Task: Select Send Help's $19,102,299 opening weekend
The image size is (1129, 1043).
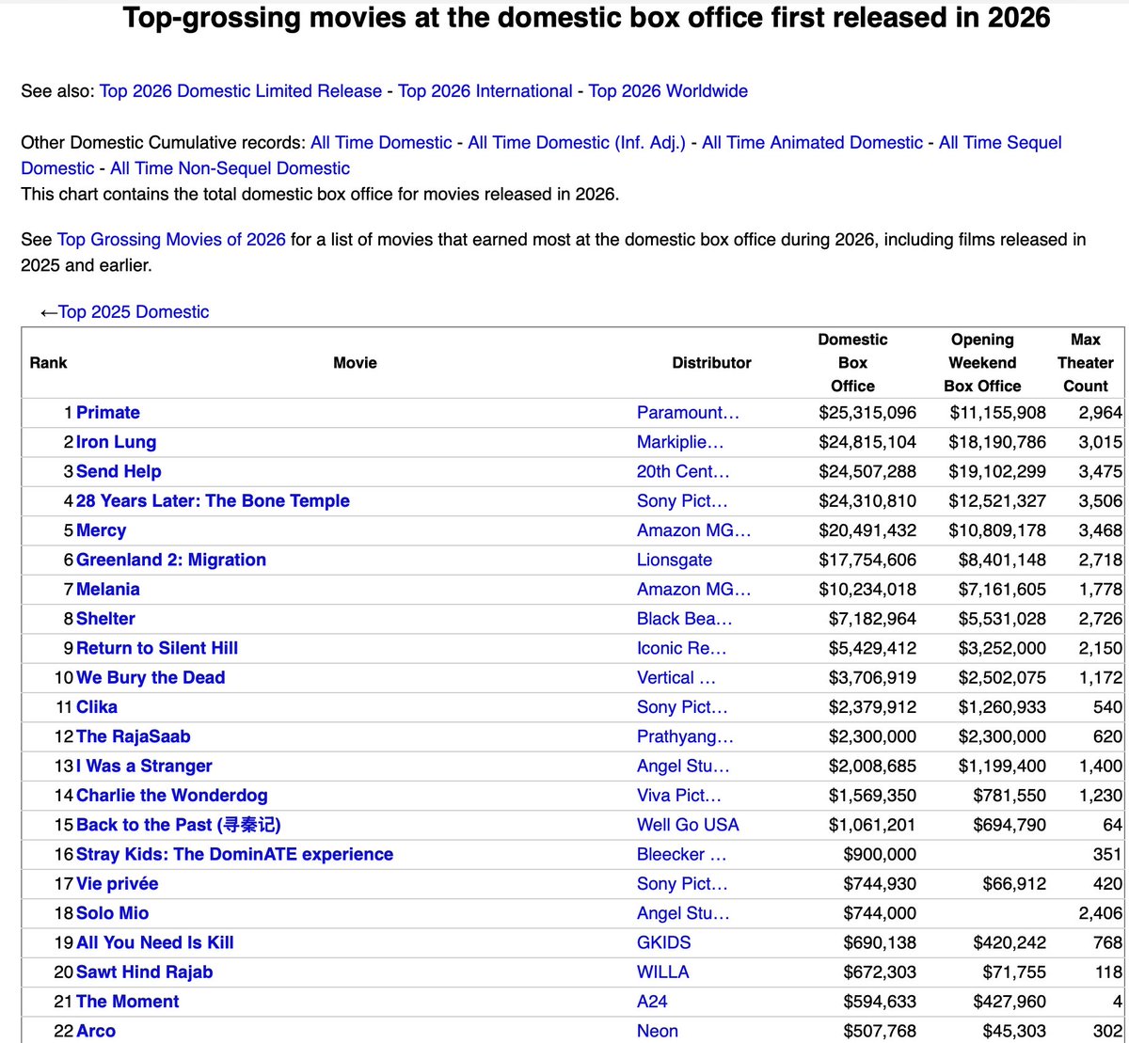Action: tap(997, 472)
